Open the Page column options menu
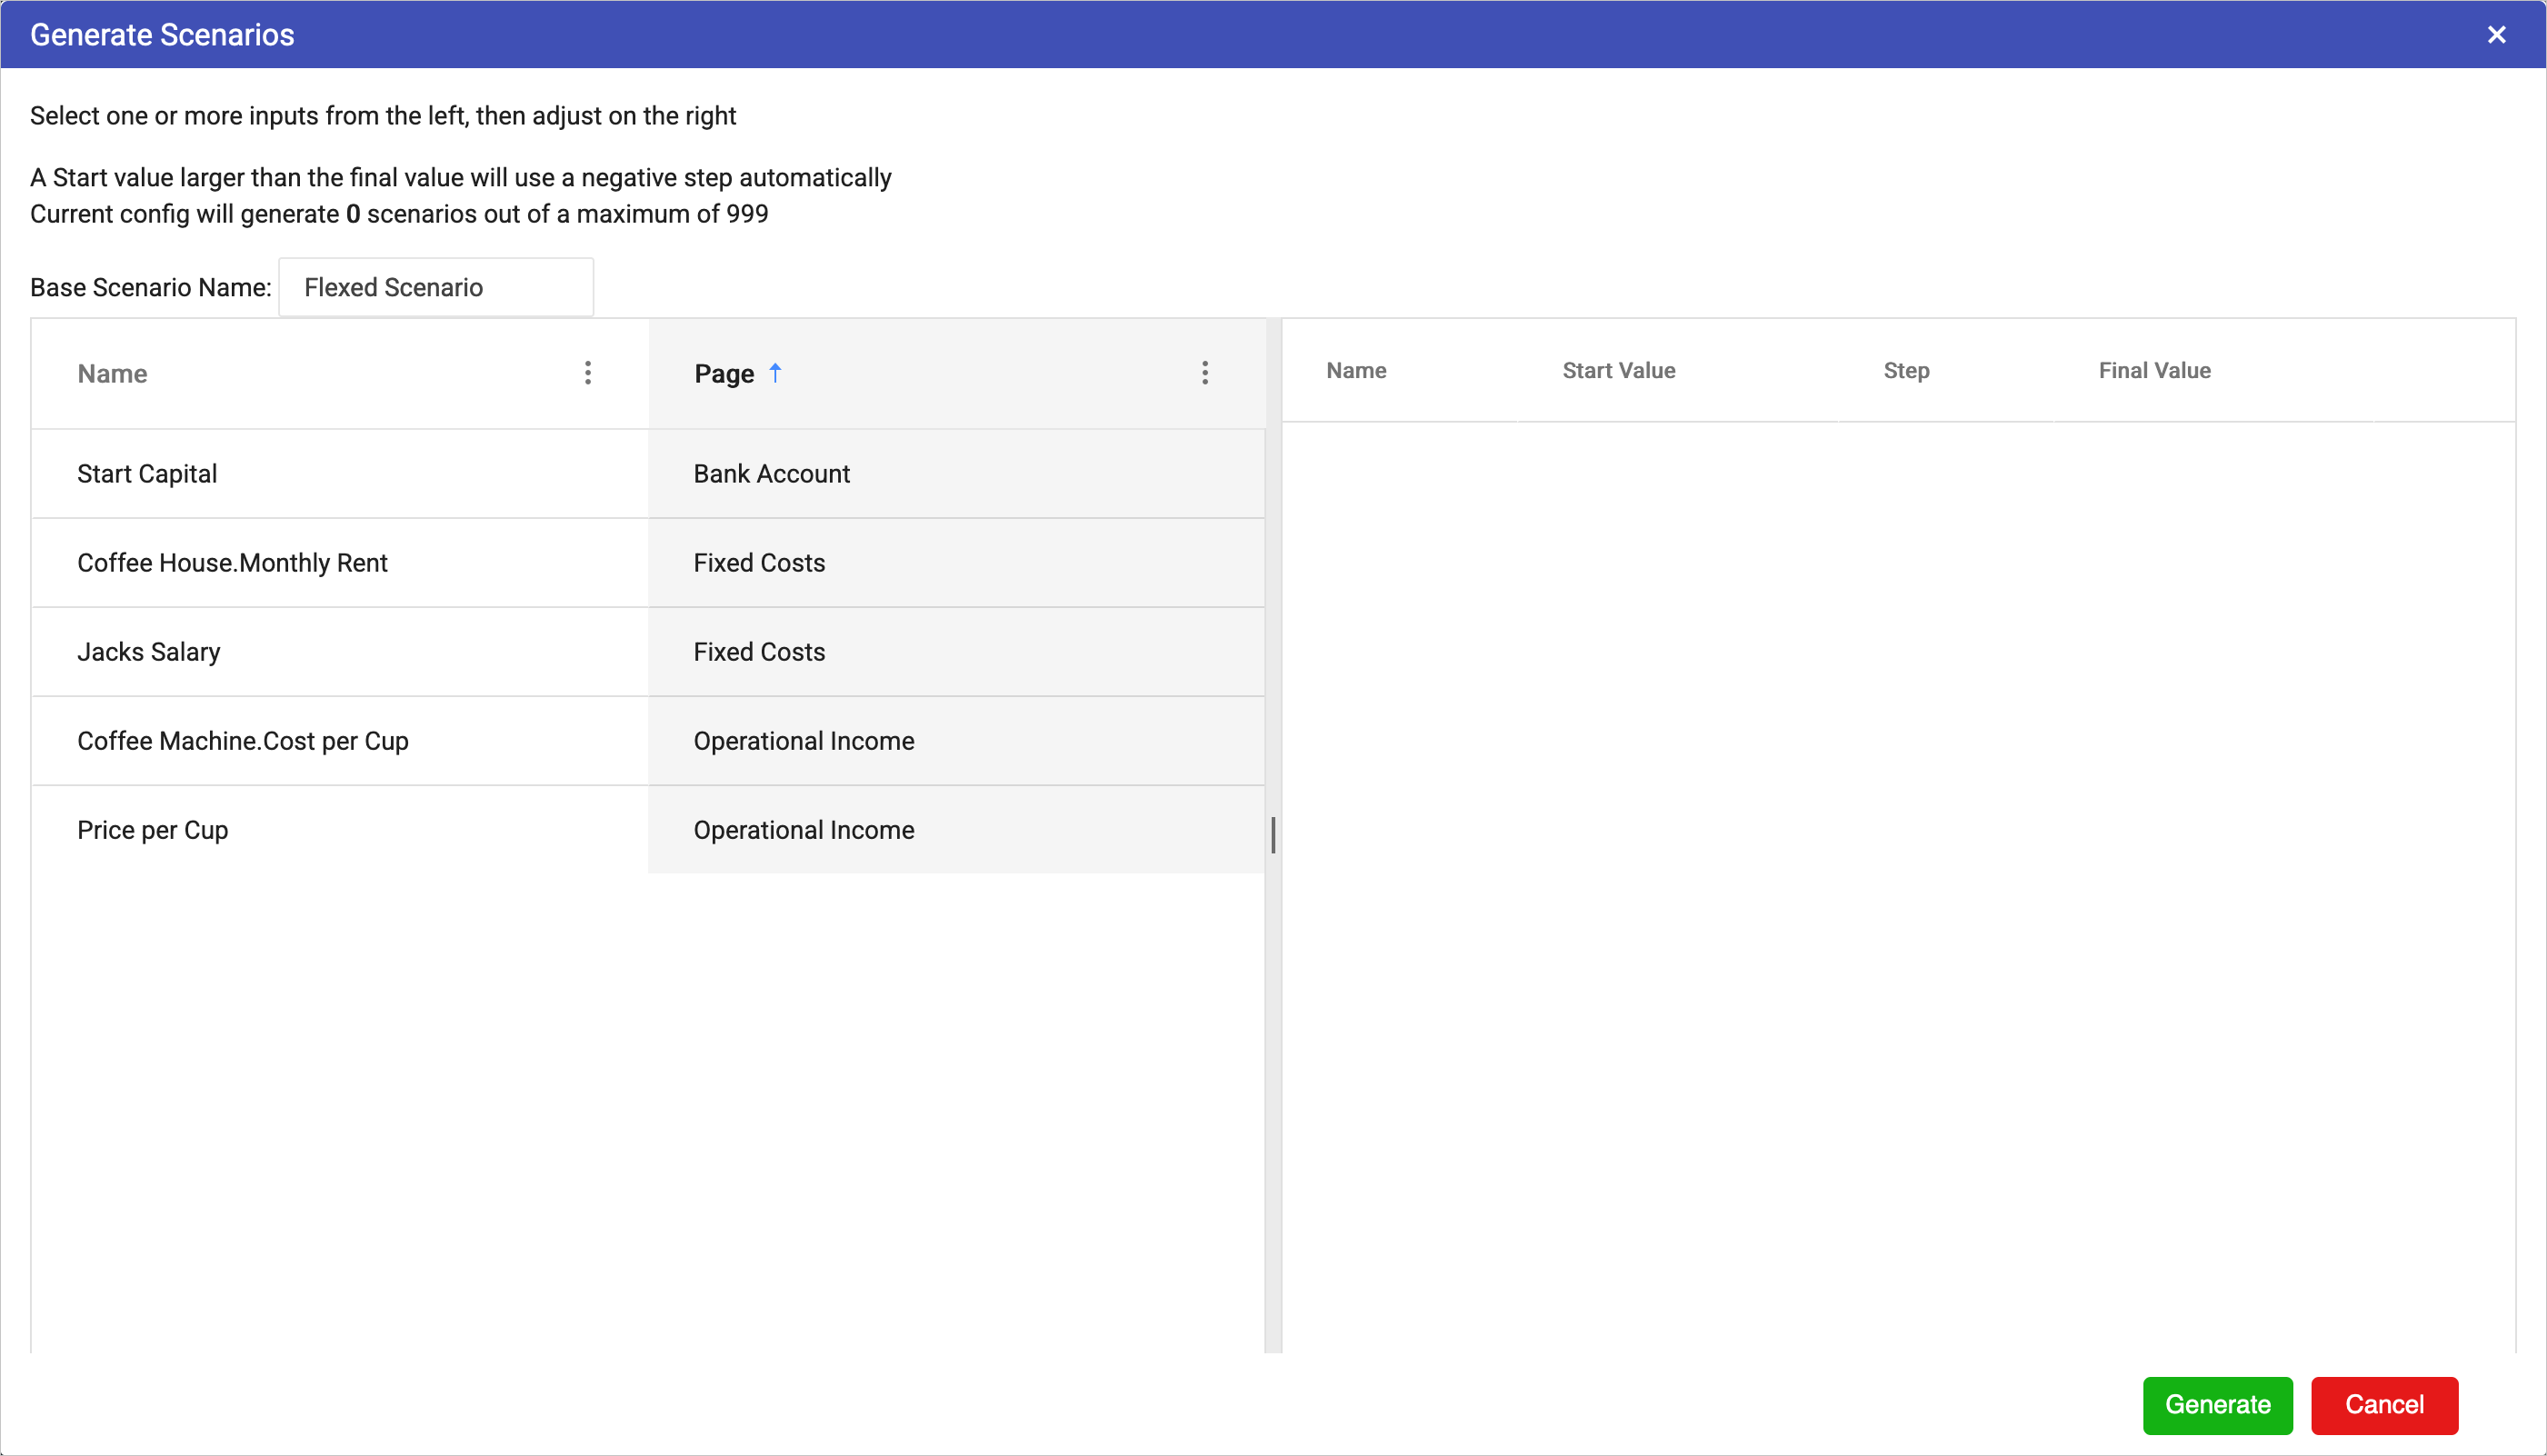This screenshot has height=1456, width=2547. [x=1205, y=373]
